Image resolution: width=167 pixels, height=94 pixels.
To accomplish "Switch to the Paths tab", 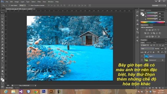I will (154, 43).
